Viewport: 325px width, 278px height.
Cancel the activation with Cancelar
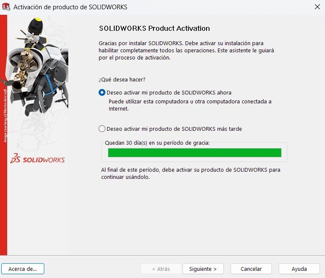tap(251, 269)
